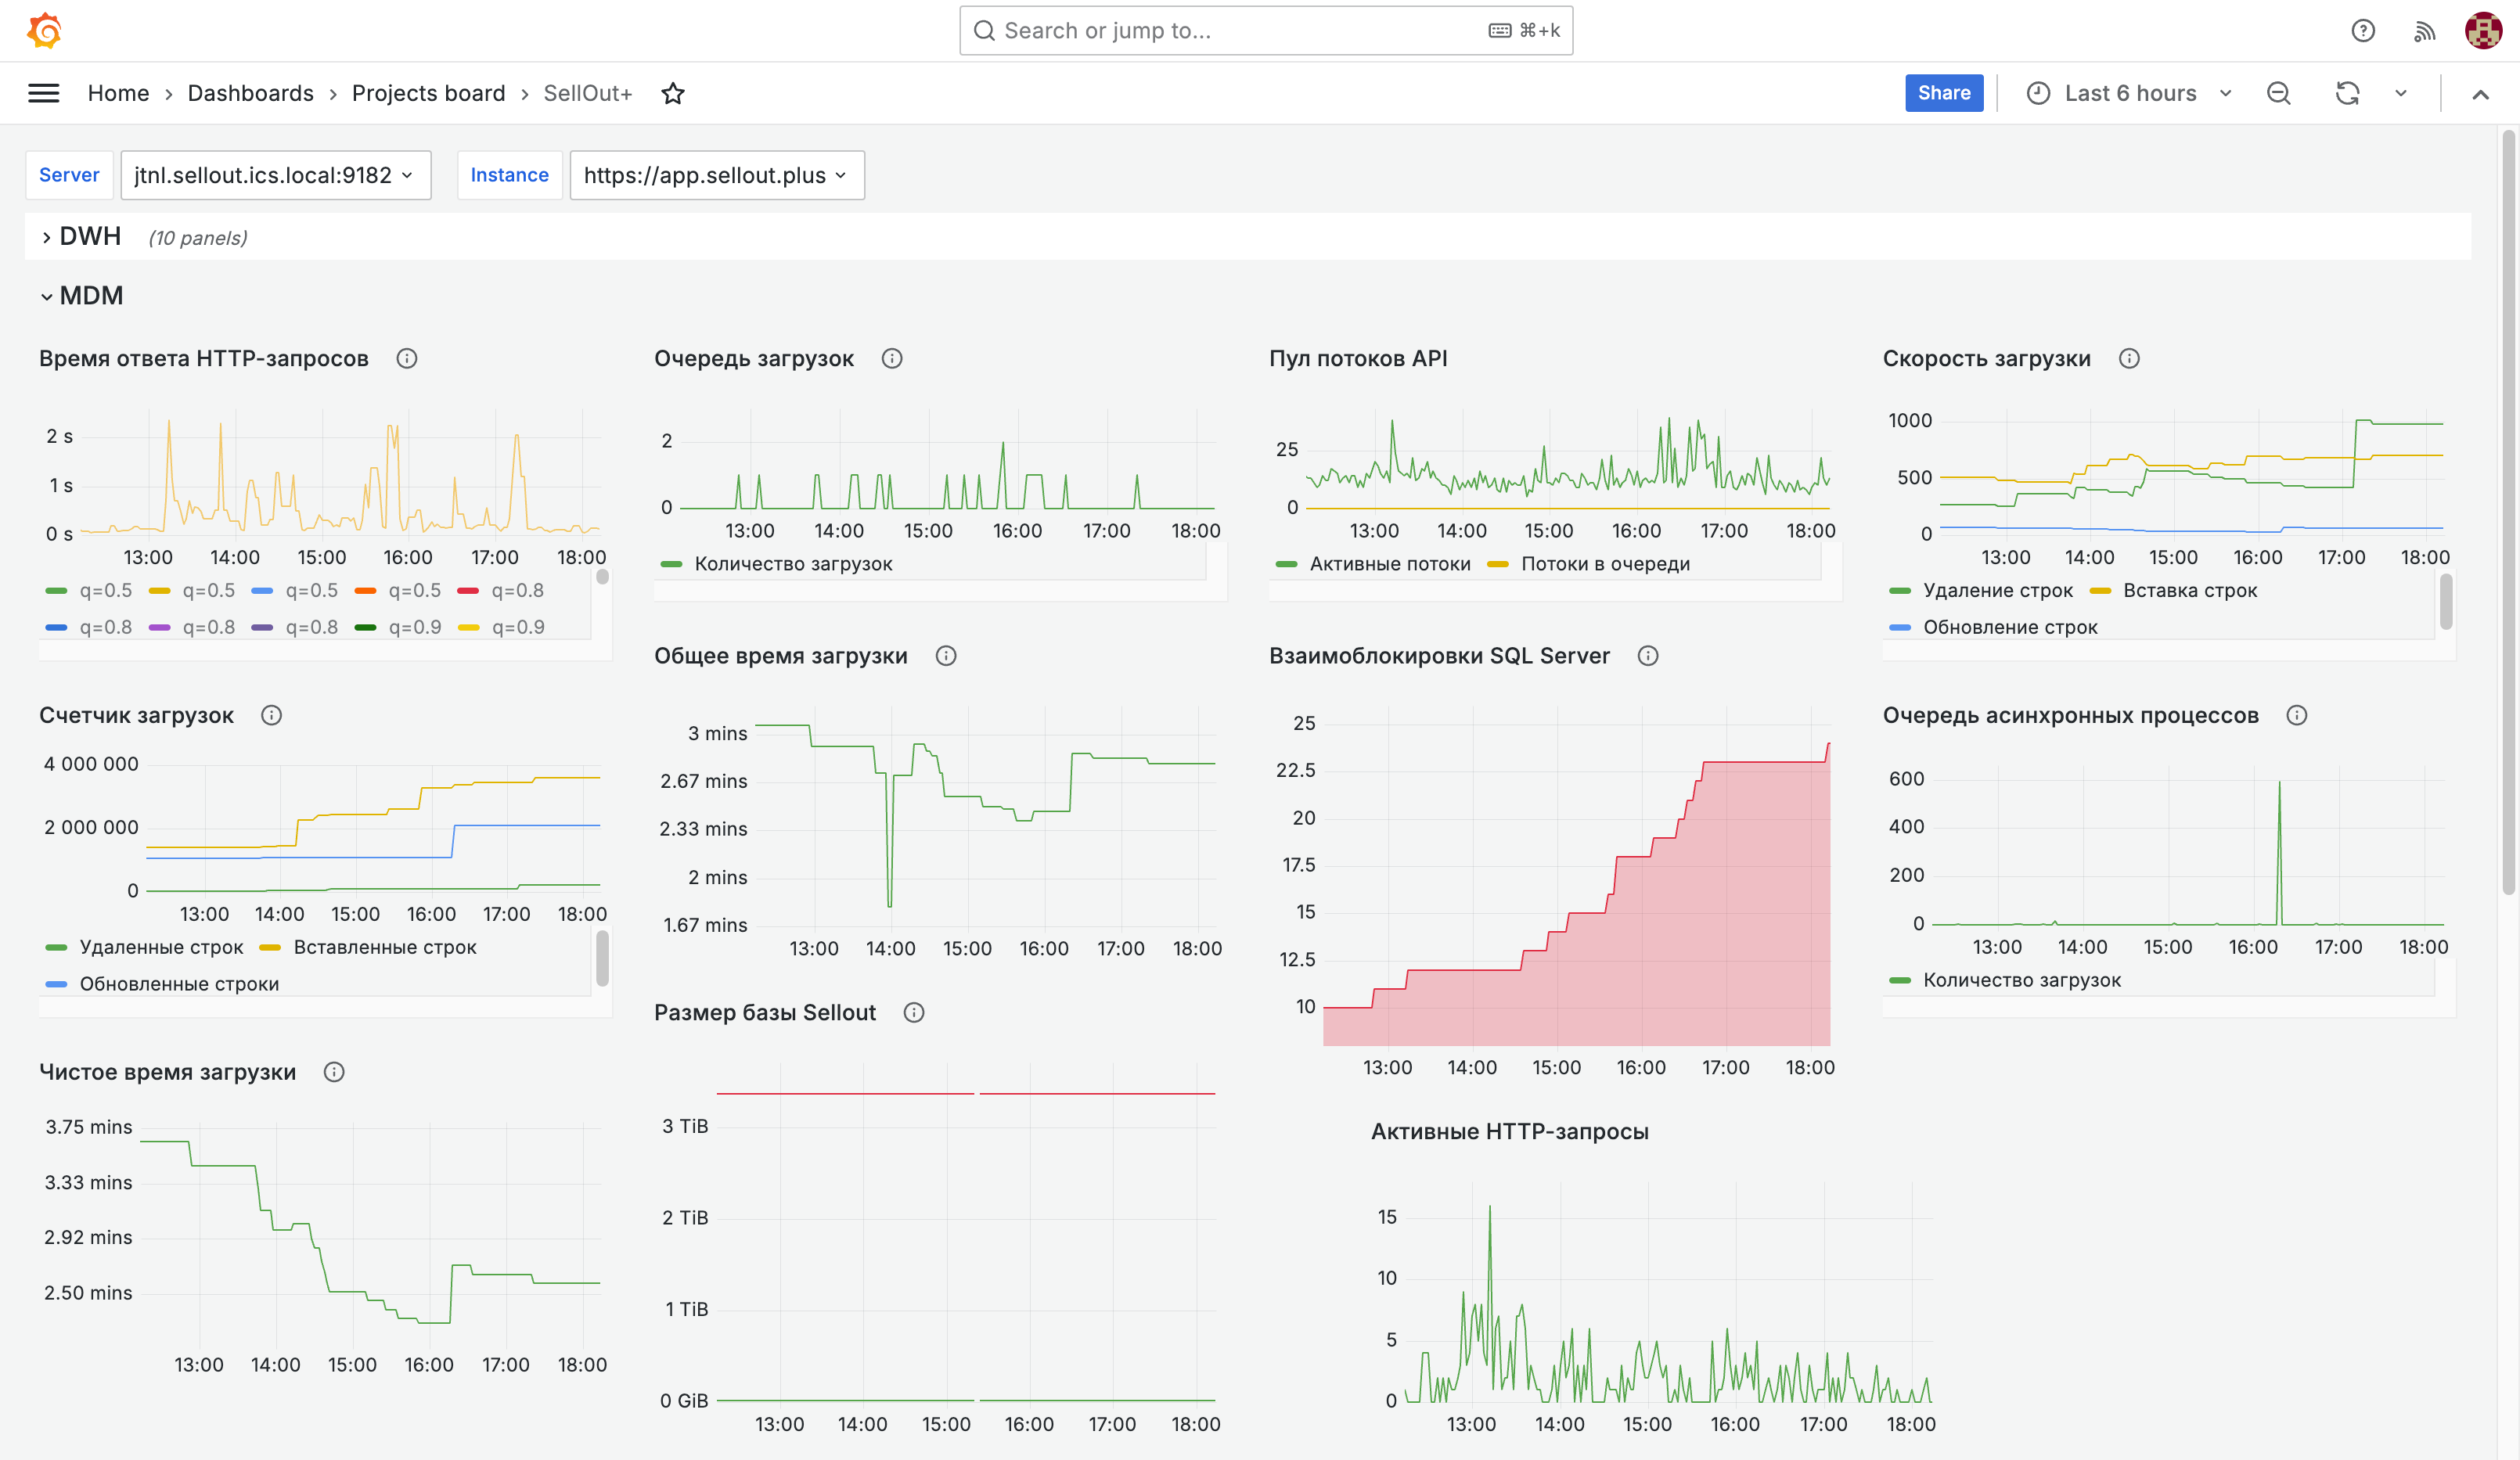Open the Last 6 hours time picker
2520x1460 pixels.
2130,93
